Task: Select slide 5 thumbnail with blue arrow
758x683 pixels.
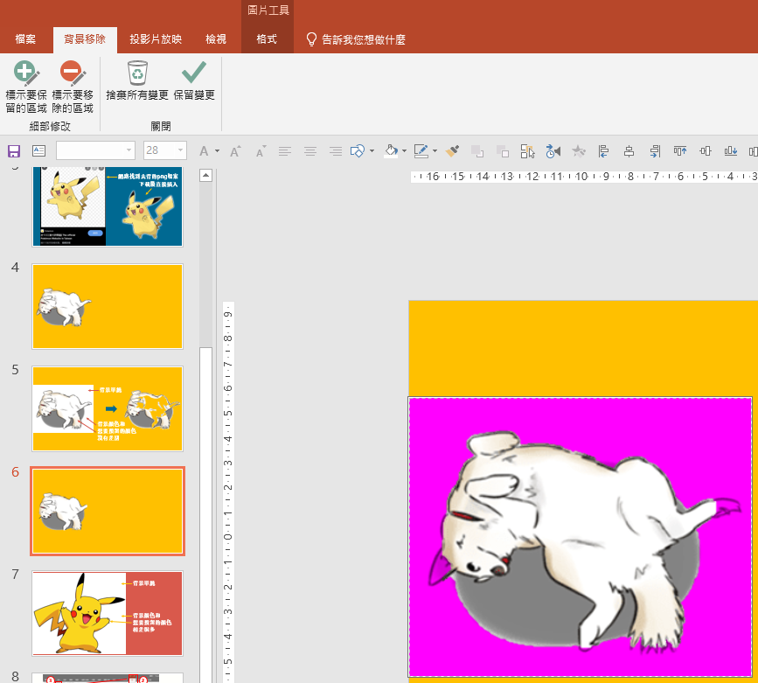Action: tap(108, 408)
